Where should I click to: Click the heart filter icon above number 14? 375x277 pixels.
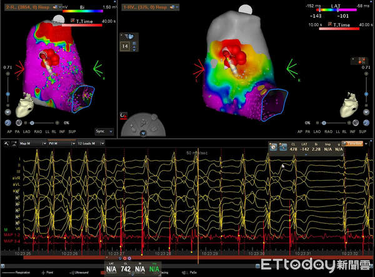point(129,37)
